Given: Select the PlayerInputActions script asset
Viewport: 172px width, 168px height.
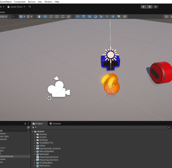Looking at the screenshot, I should pos(47,157).
